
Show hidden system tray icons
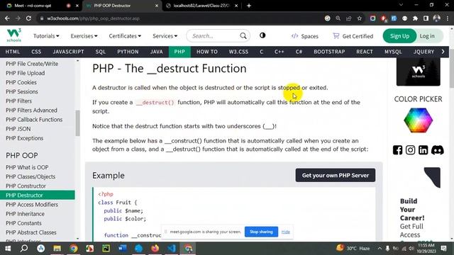380,249
